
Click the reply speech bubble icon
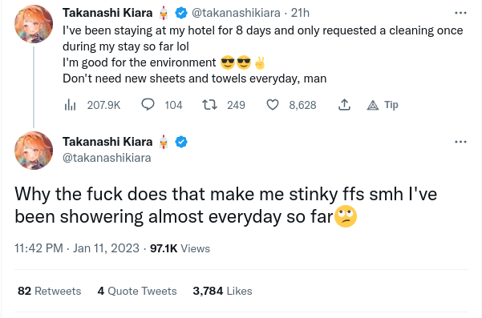[x=148, y=105]
